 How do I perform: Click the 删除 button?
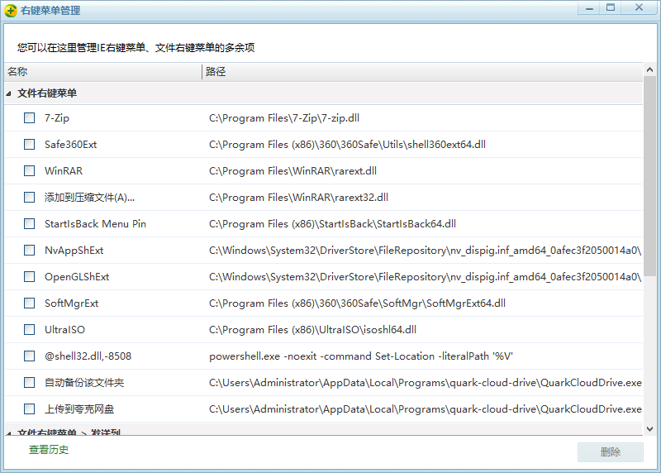tap(611, 451)
